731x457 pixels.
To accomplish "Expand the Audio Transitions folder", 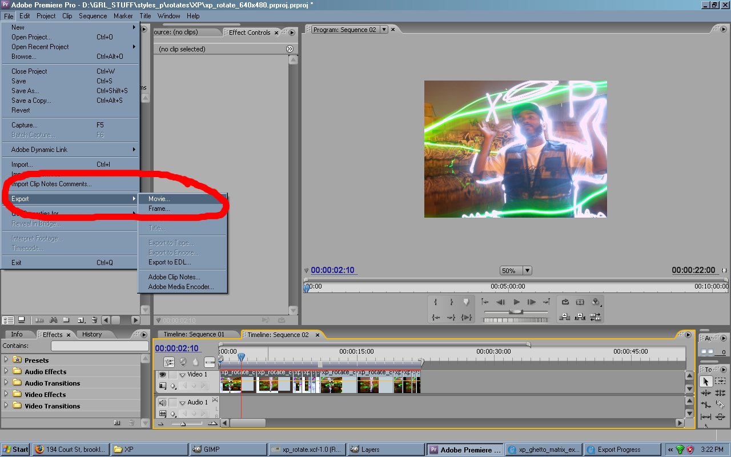I will coord(6,383).
